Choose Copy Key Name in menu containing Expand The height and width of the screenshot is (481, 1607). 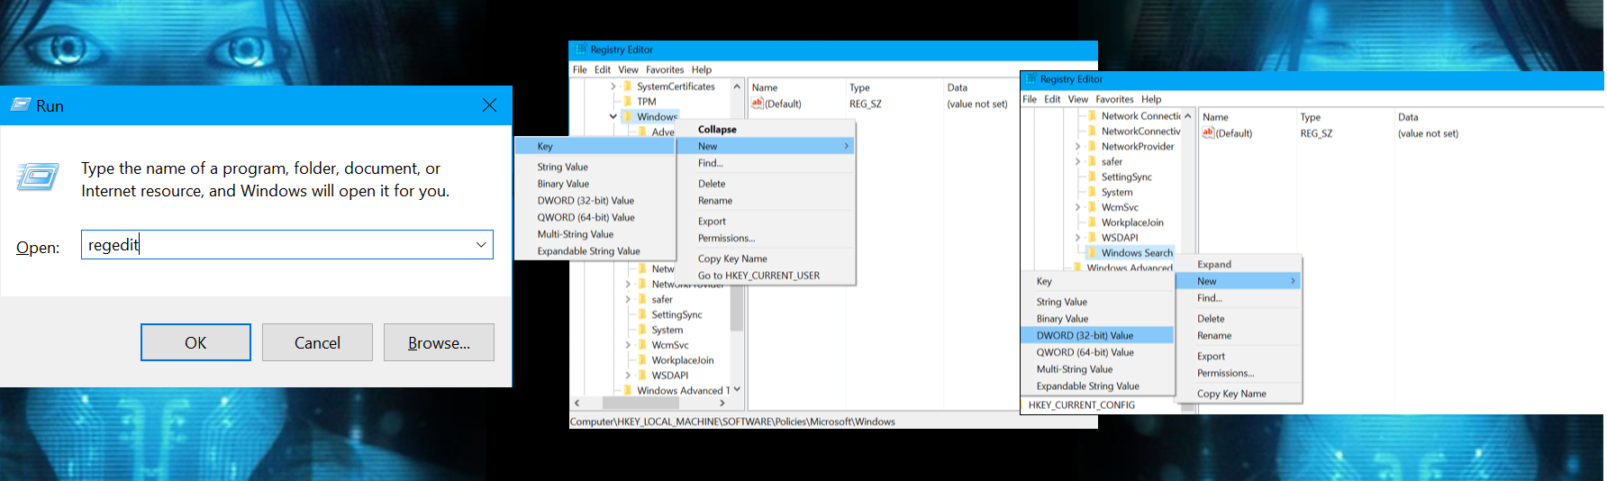(1231, 394)
